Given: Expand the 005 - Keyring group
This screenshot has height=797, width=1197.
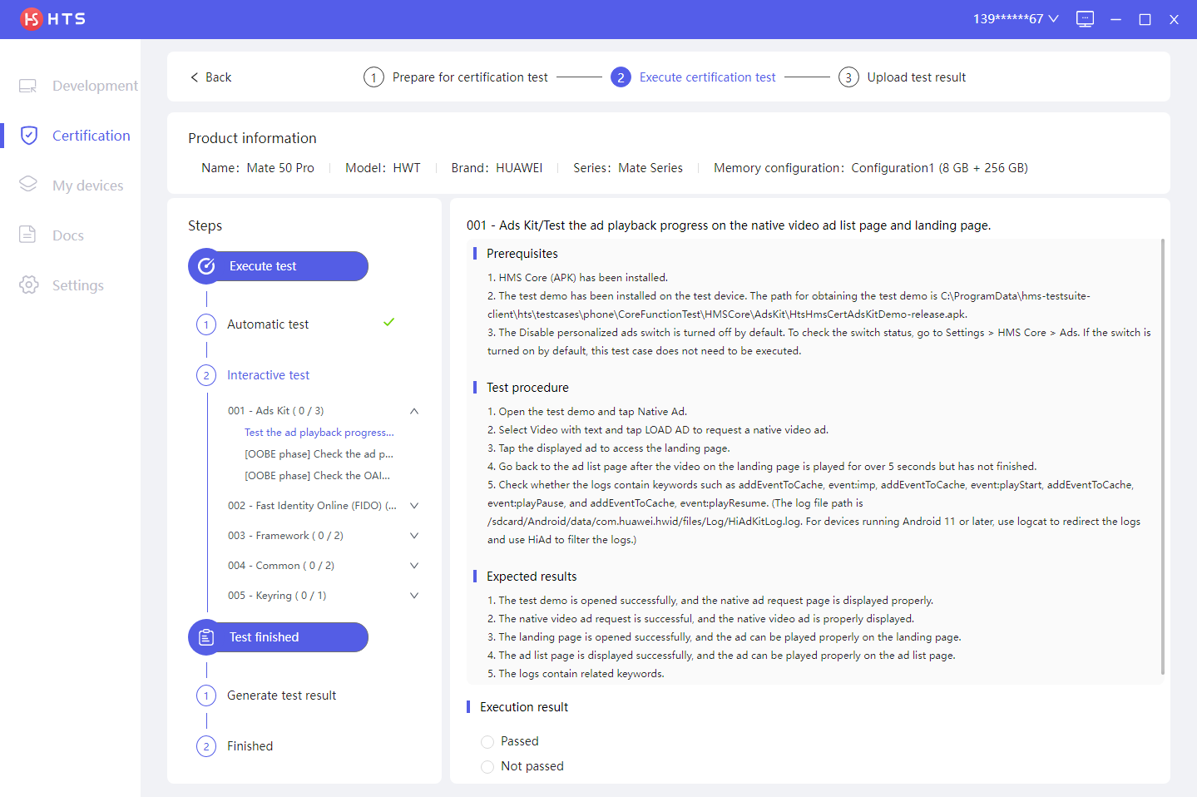Looking at the screenshot, I should (x=414, y=596).
